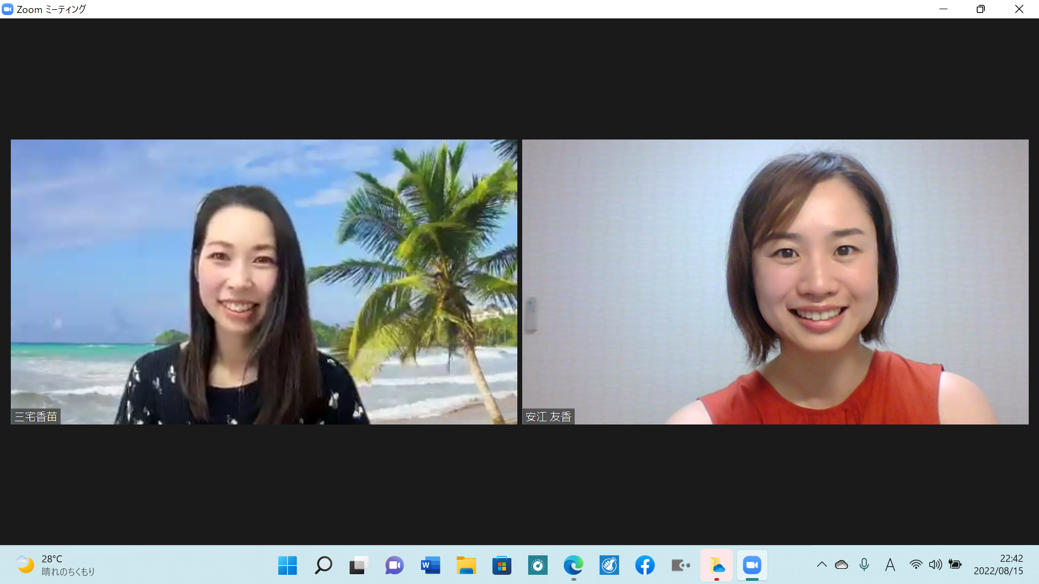
Task: Open blue rocket-style app on taskbar
Action: (609, 566)
